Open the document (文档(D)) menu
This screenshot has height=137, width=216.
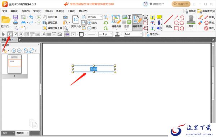[37, 11]
